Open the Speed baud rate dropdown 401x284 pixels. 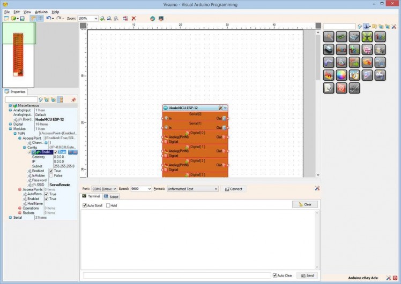[x=149, y=189]
